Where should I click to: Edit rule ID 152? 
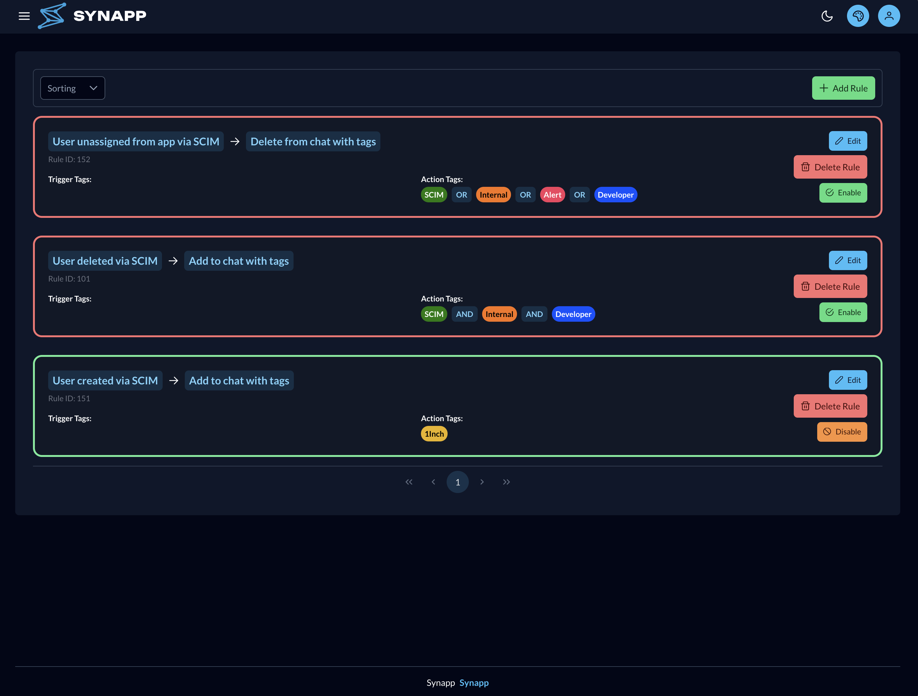click(x=848, y=141)
